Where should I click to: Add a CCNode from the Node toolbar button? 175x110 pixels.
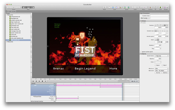(104, 7)
